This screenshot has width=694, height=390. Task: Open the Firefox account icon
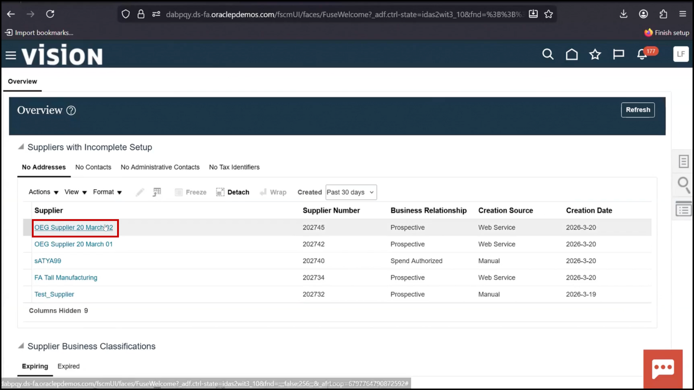643,14
